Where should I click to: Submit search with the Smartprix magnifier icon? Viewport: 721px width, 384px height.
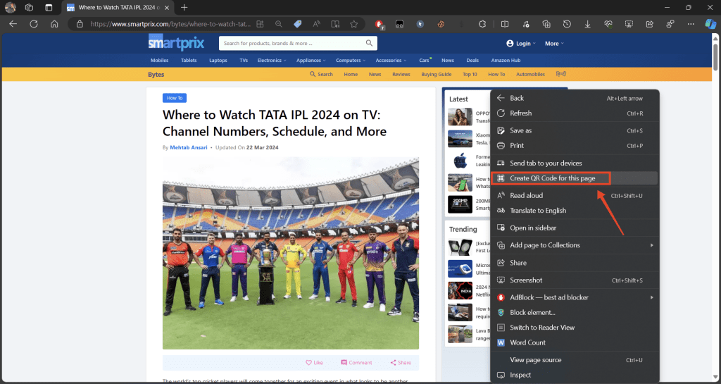369,43
